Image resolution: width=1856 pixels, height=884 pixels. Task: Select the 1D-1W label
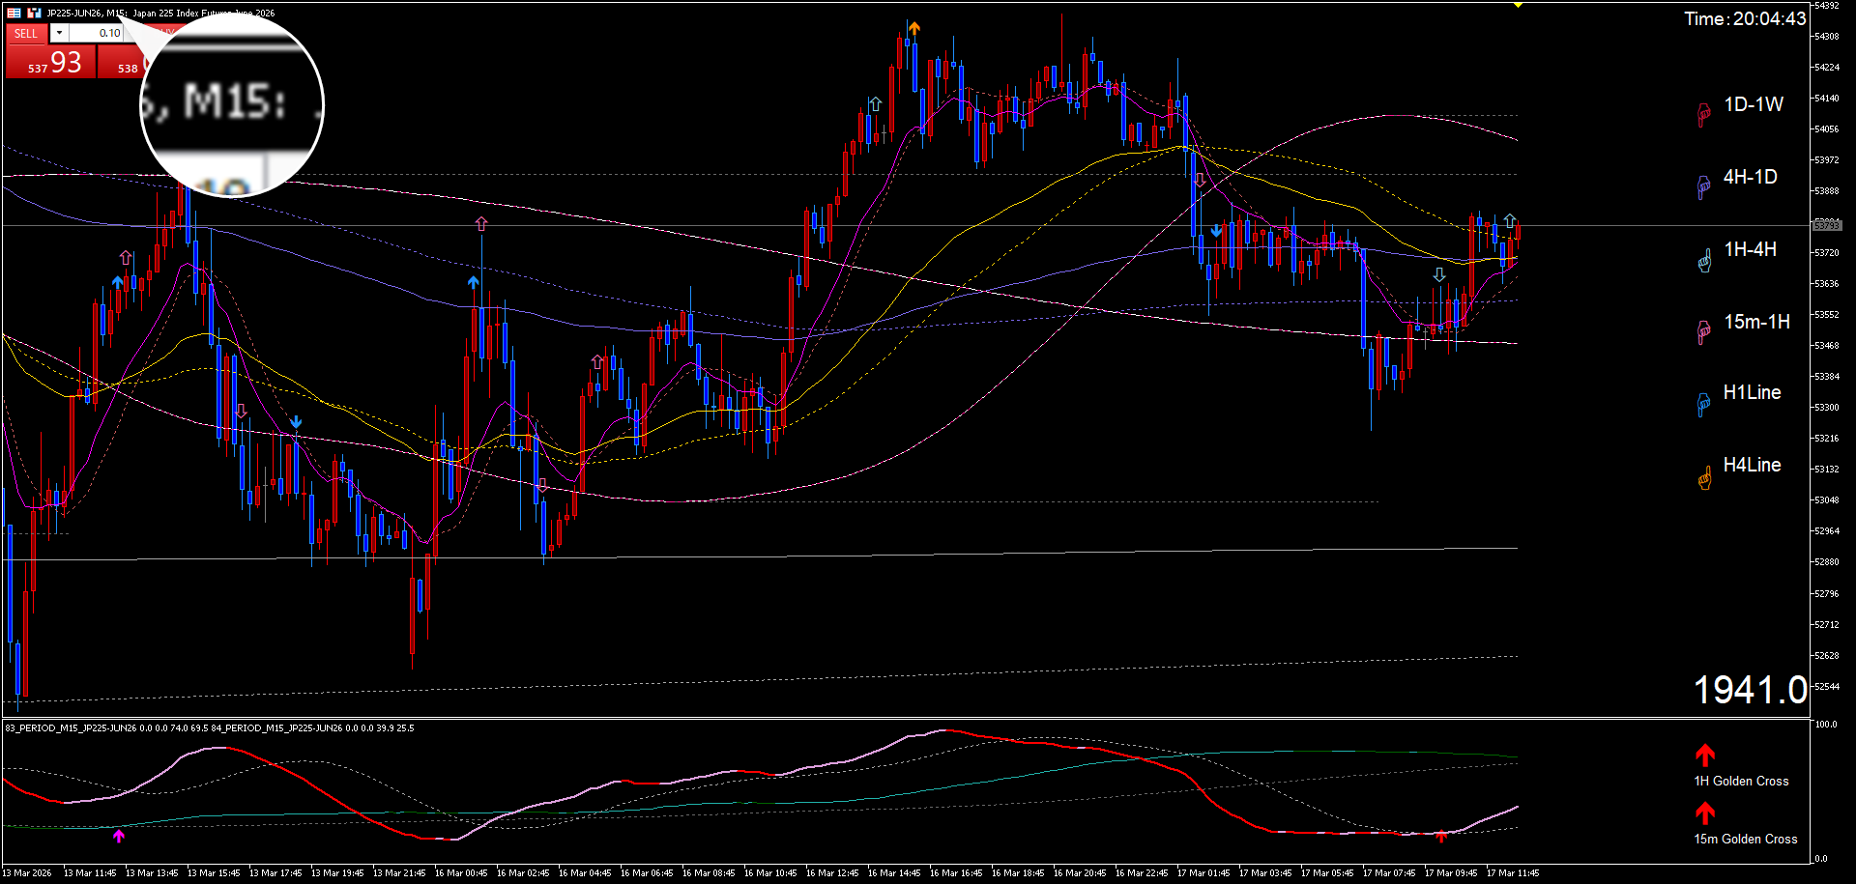click(x=1754, y=104)
